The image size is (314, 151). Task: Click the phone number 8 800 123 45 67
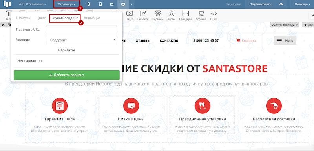pyautogui.click(x=206, y=41)
